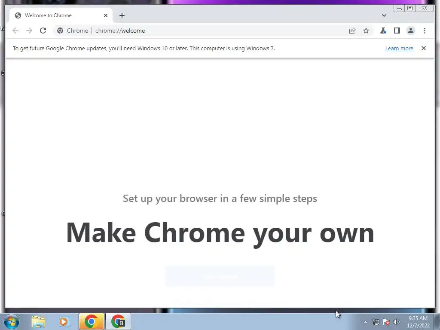440x330 pixels.
Task: Switch to the active Chrome taskbar button
Action: click(91, 321)
